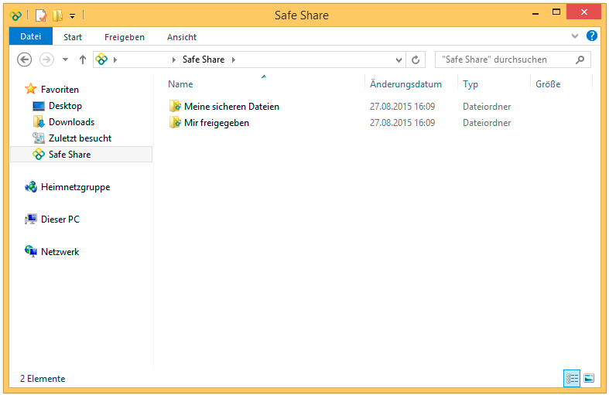Sort by the Name column header
609x395 pixels.
[x=180, y=83]
